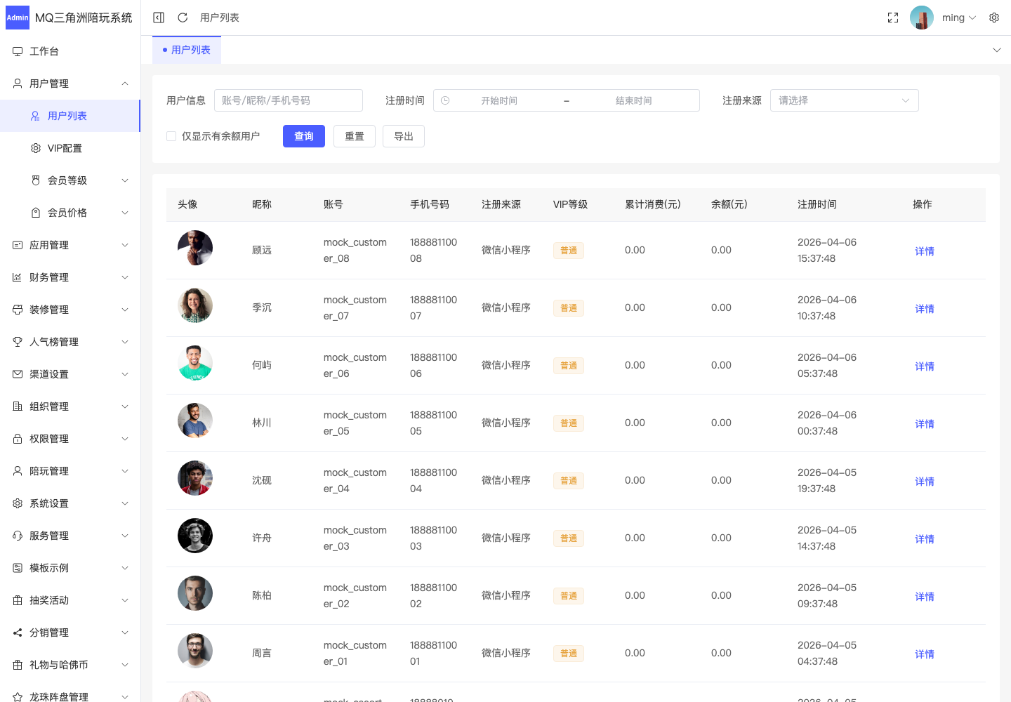Screen dimensions: 1011x702
Task: Open 陪玩管理 sidebar menu
Action: point(70,471)
